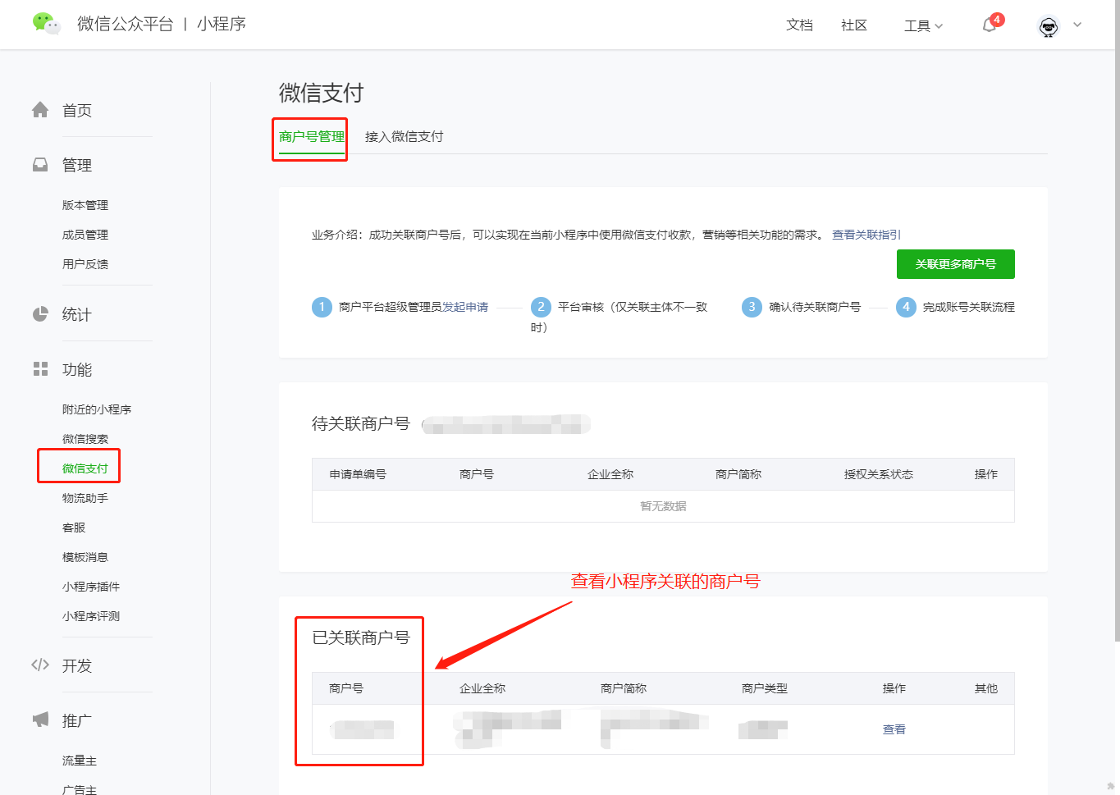Click the 发起申请 link in step 1
This screenshot has height=795, width=1120.
(465, 307)
